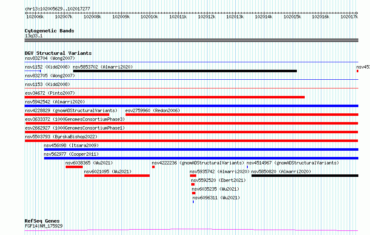Click the 102017k ruler position label
Image resolution: width=370 pixels, height=235 pixels.
click(349, 17)
